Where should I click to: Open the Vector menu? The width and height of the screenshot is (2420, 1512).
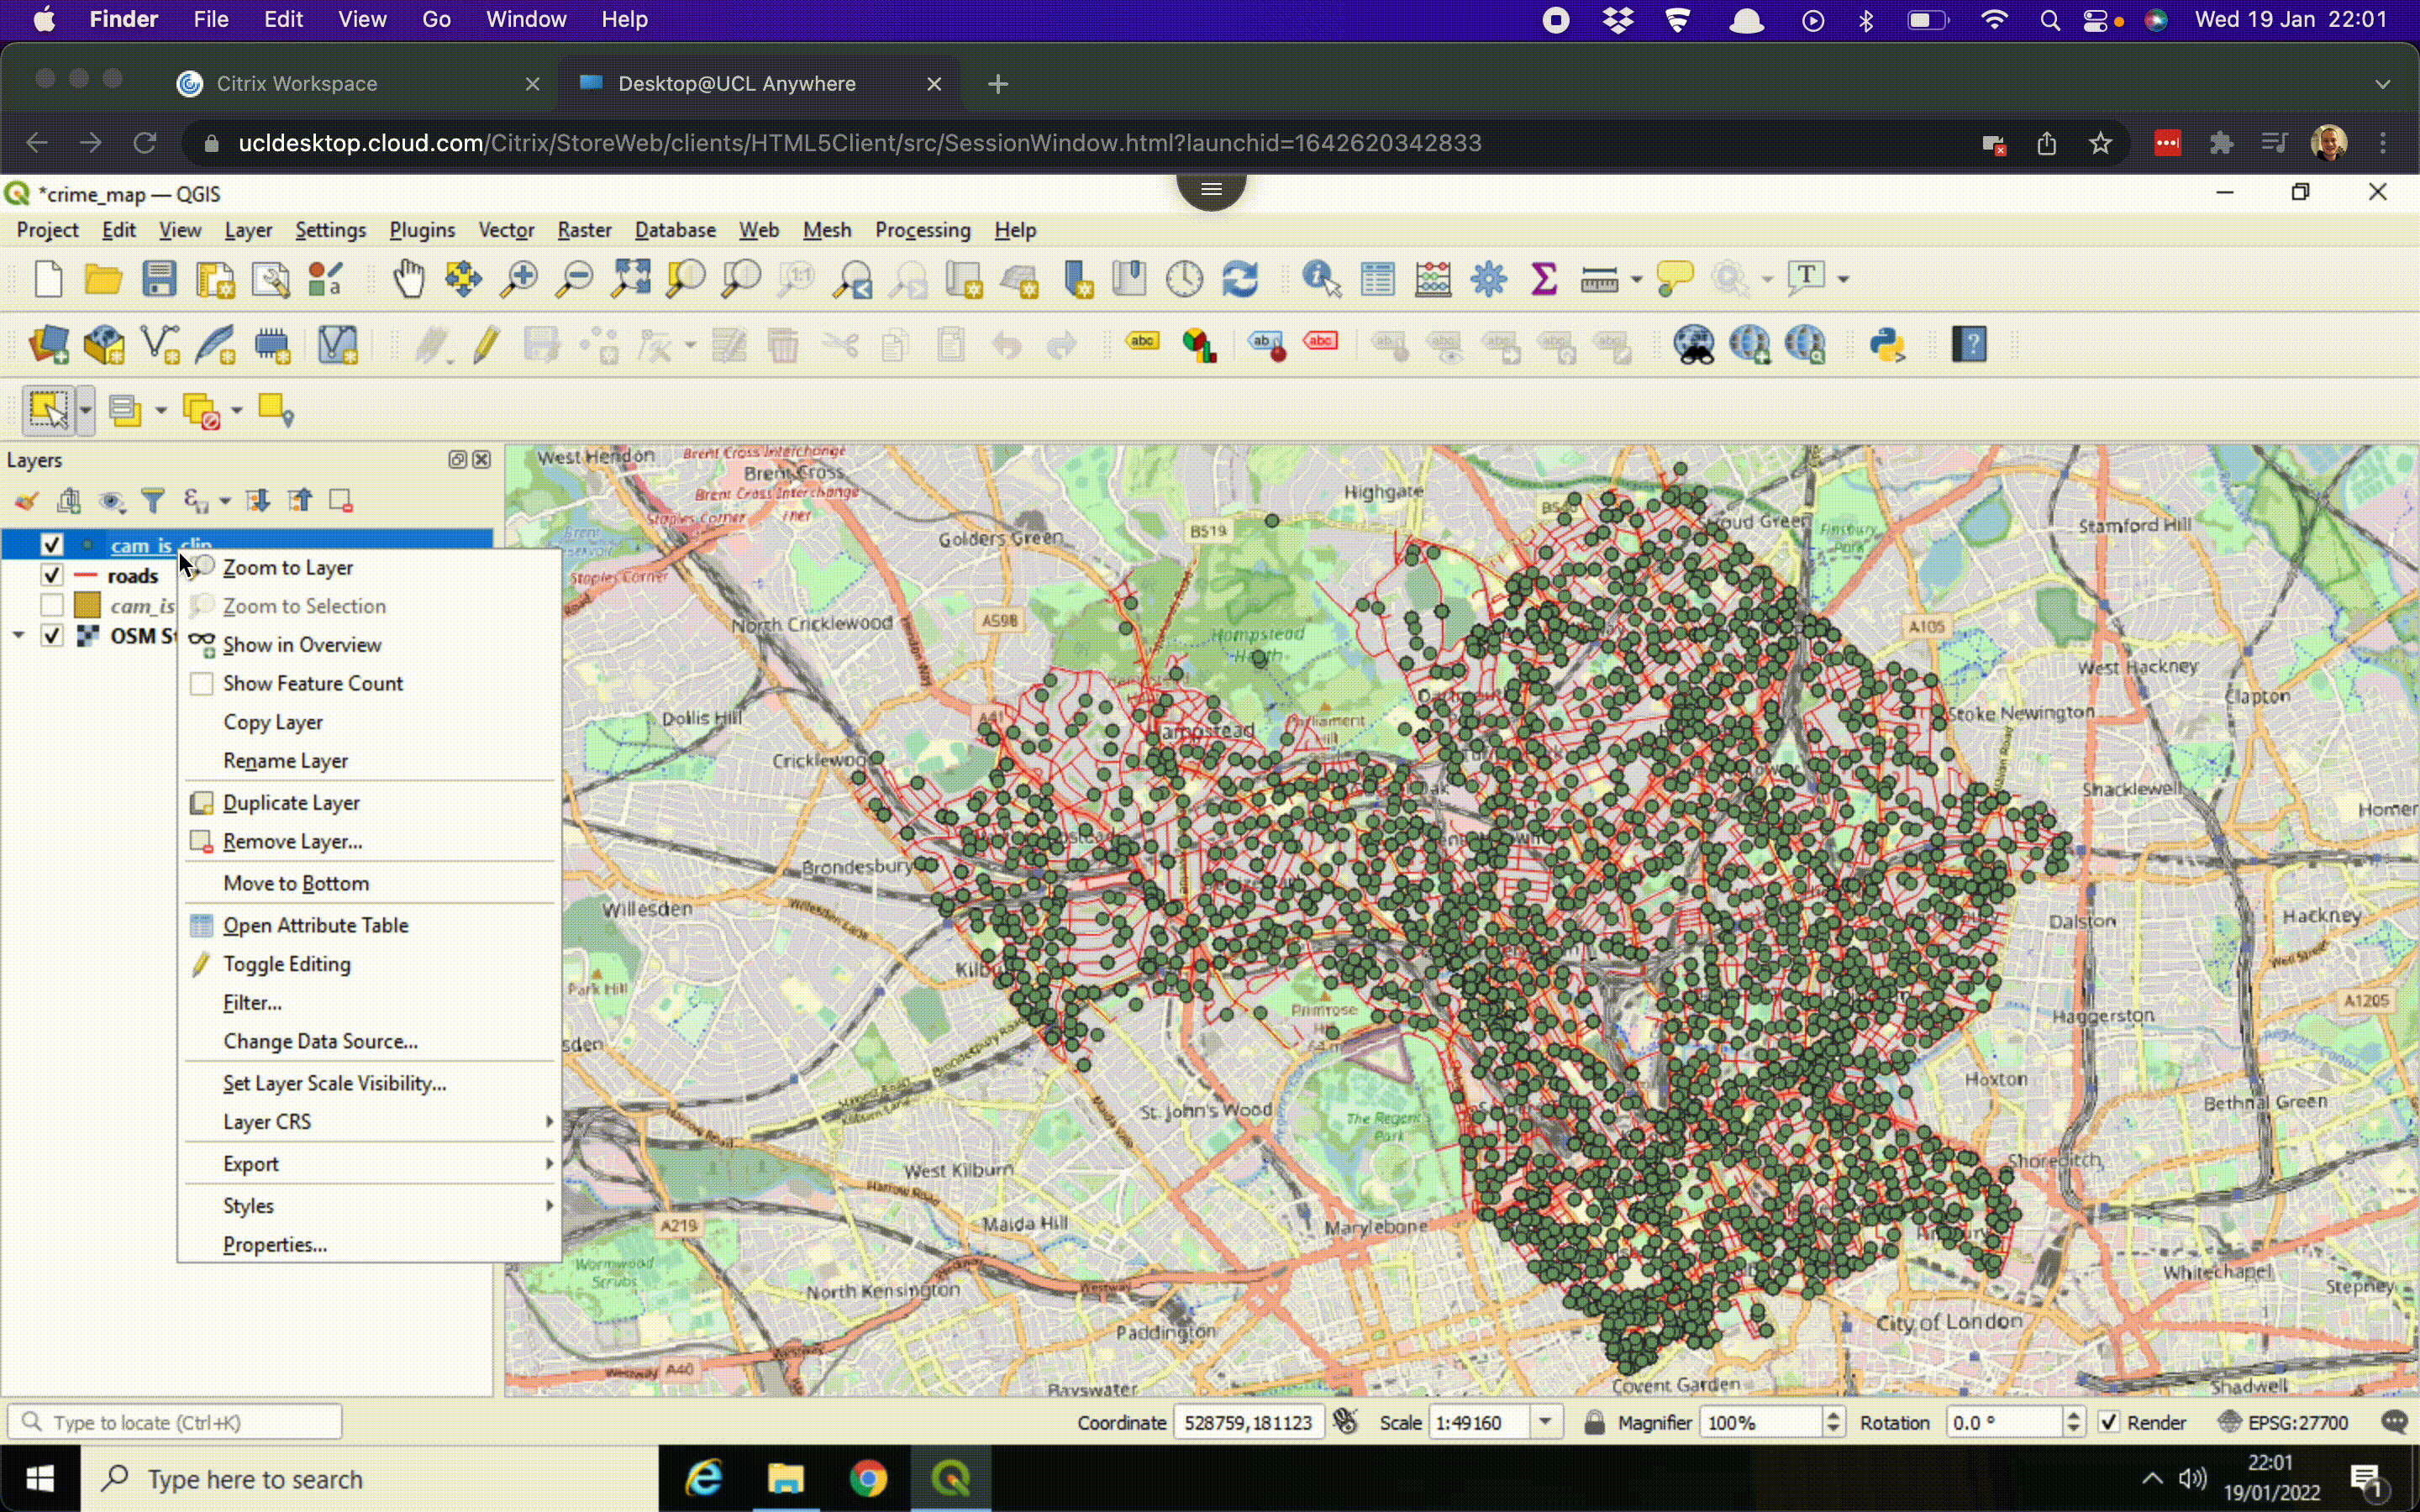click(x=505, y=229)
